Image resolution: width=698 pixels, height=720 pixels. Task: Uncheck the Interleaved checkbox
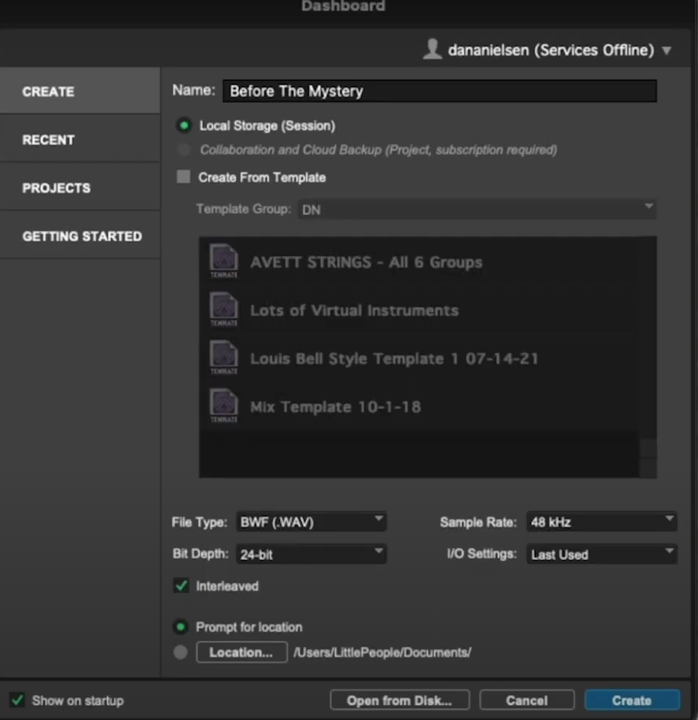[181, 586]
